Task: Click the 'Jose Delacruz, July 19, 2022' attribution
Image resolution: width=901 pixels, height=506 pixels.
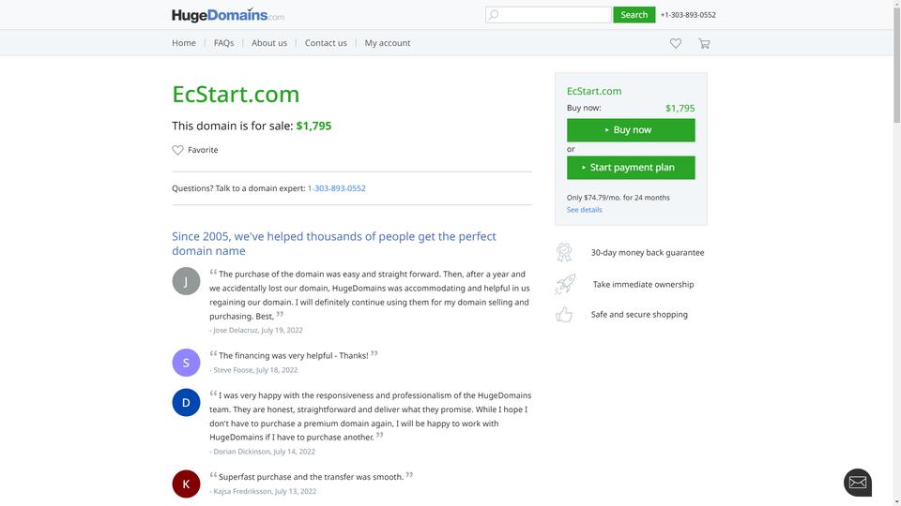Action: click(x=258, y=331)
